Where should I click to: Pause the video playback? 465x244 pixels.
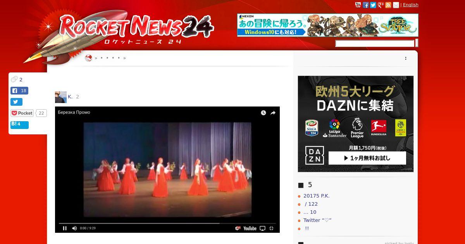pyautogui.click(x=65, y=228)
